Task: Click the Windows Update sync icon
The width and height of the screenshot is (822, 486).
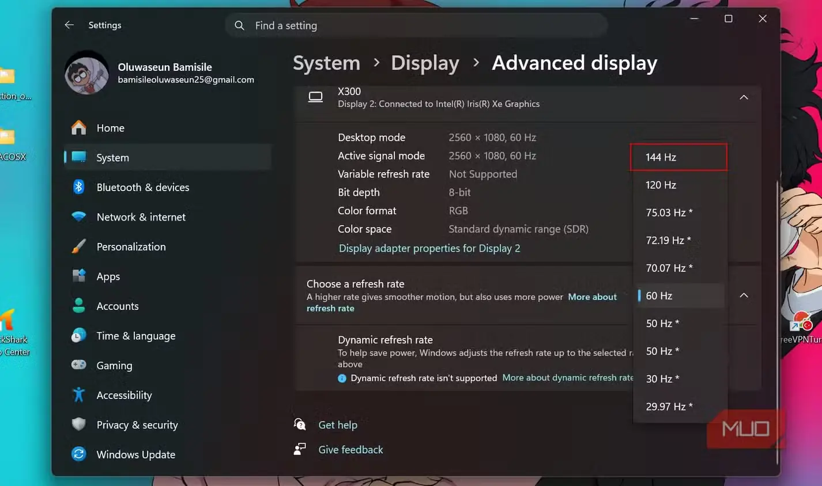Action: click(x=79, y=454)
